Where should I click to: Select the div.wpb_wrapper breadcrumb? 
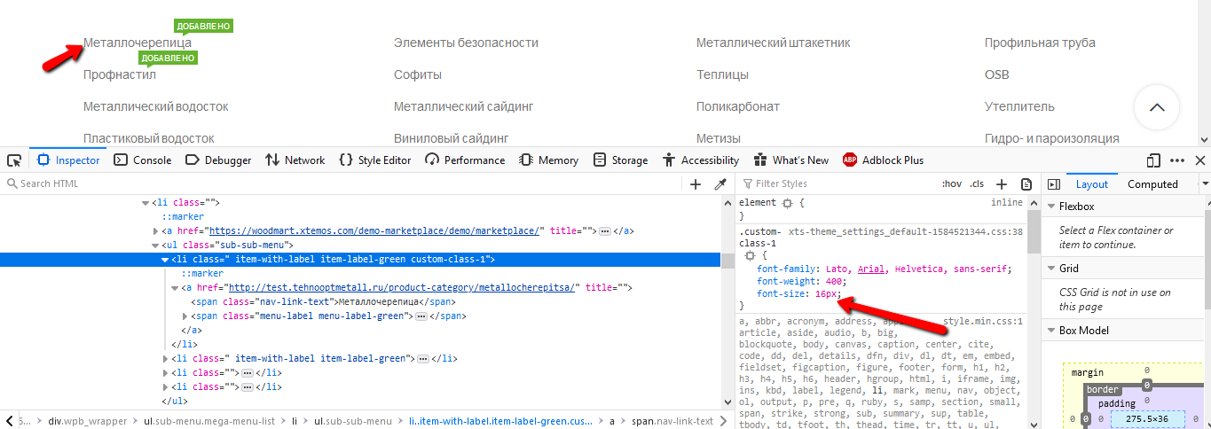(87, 421)
